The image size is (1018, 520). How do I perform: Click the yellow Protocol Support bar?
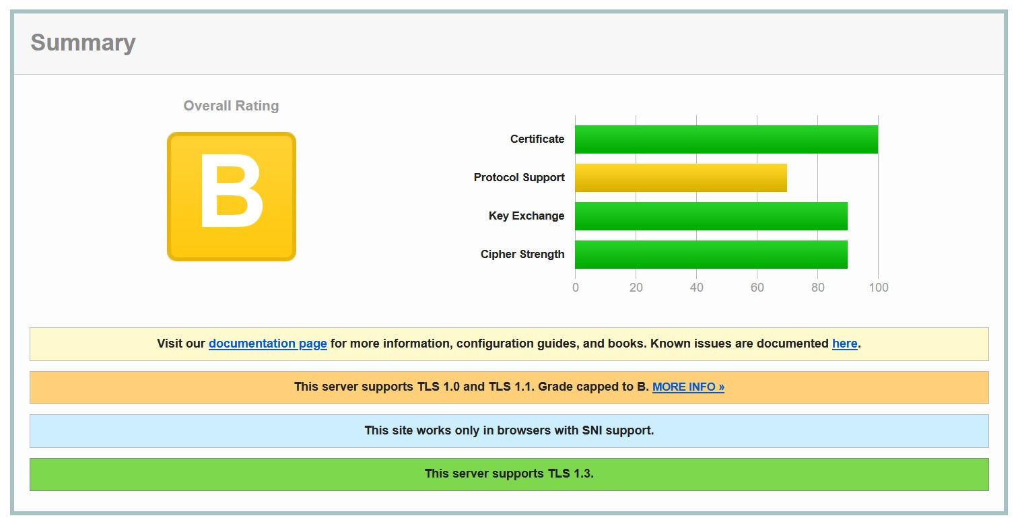[681, 178]
